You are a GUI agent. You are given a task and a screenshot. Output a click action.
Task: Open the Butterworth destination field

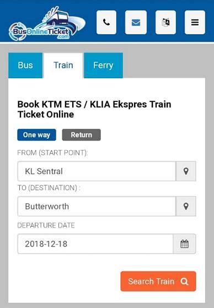pyautogui.click(x=97, y=206)
